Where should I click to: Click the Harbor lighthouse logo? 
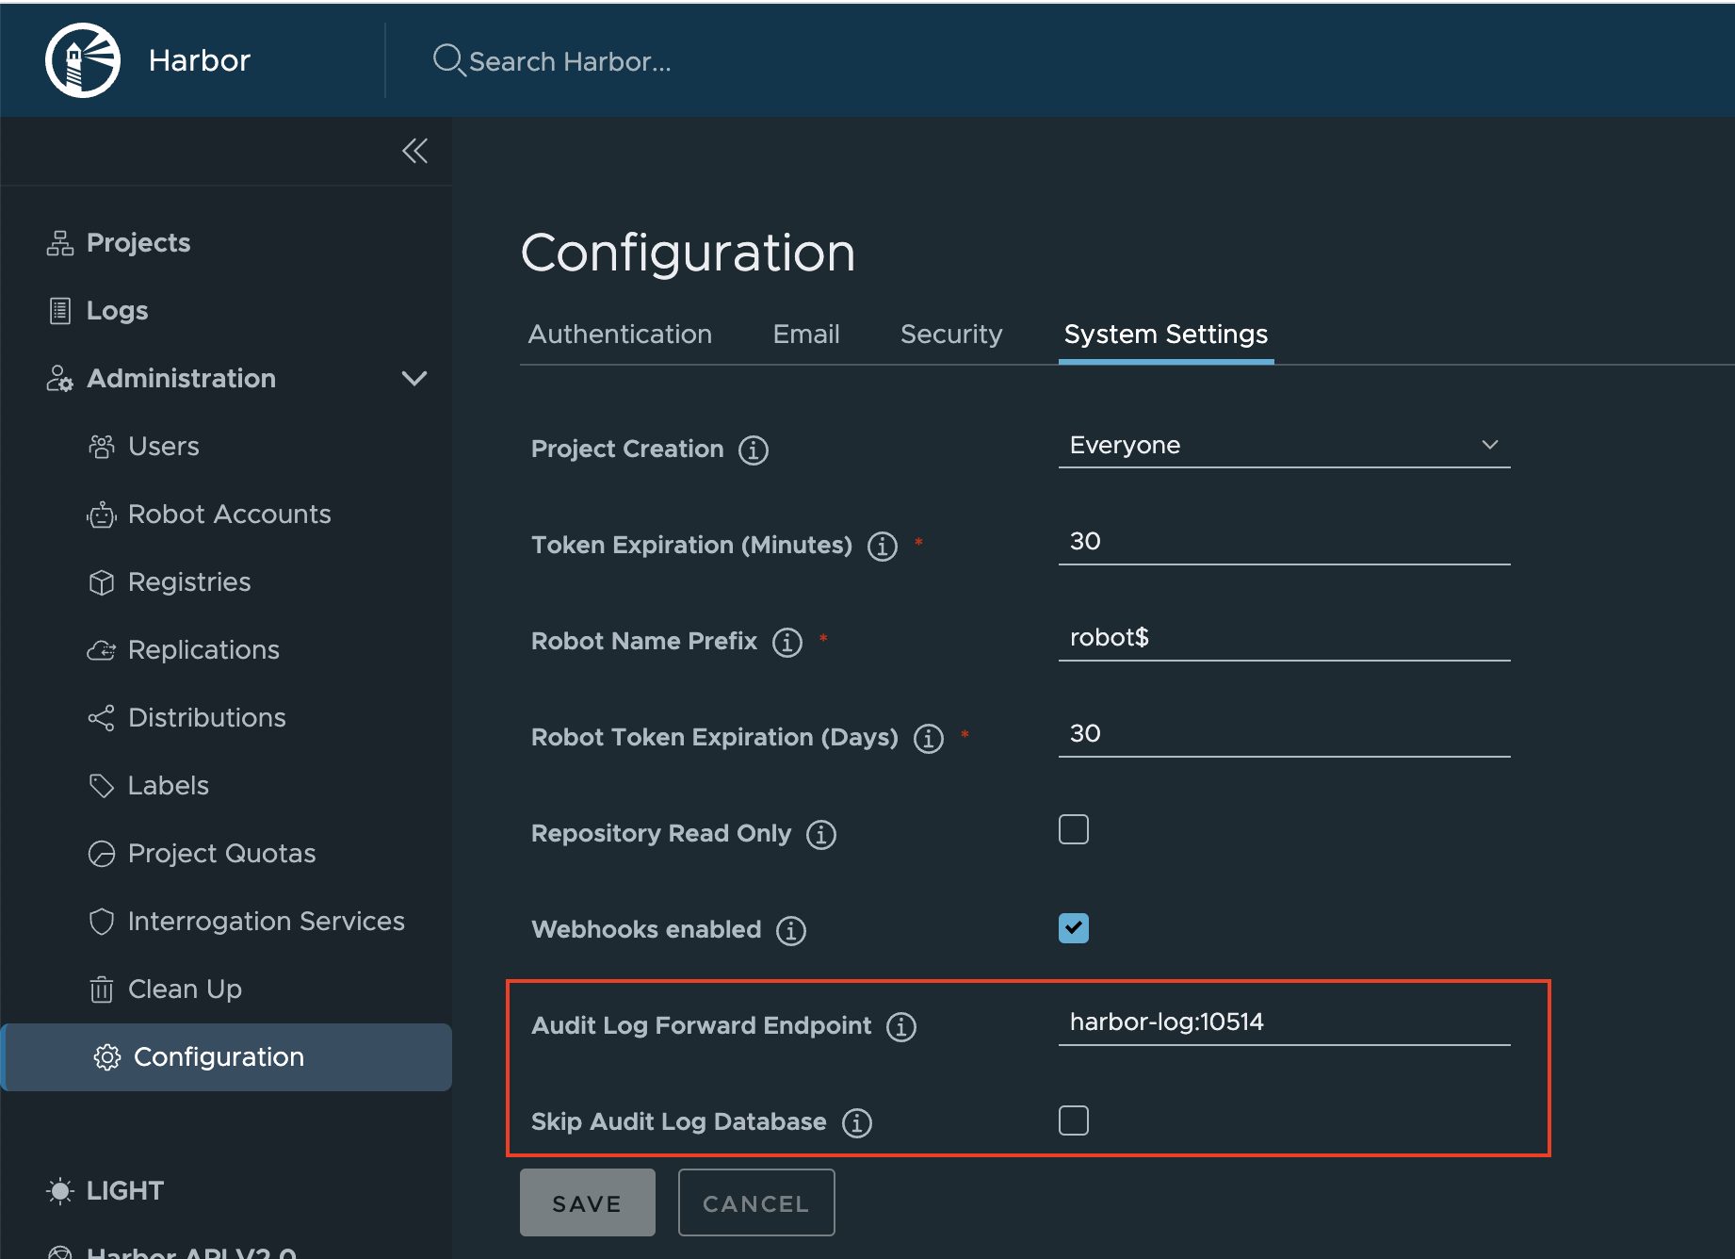(x=83, y=59)
